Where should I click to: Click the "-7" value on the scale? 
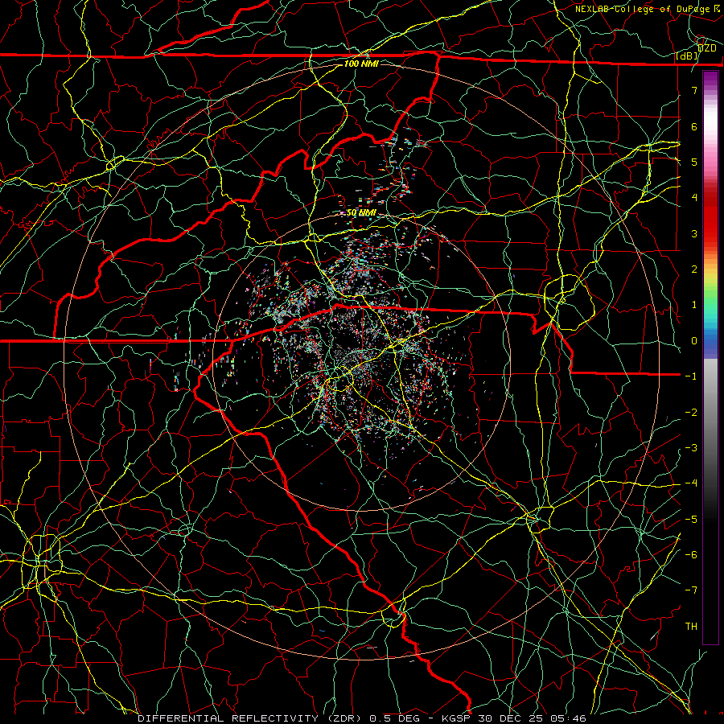(691, 590)
